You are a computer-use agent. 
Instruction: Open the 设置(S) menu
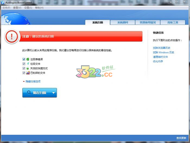(28, 8)
